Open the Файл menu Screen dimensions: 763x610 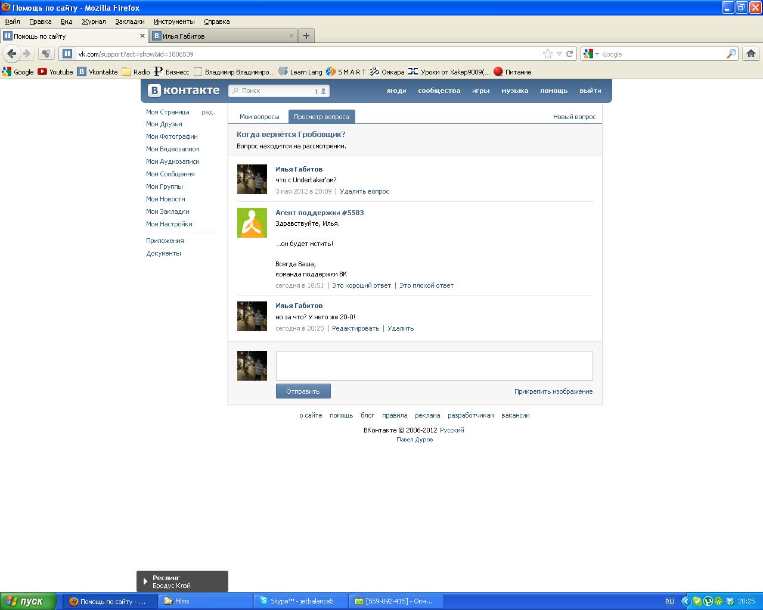coord(12,21)
